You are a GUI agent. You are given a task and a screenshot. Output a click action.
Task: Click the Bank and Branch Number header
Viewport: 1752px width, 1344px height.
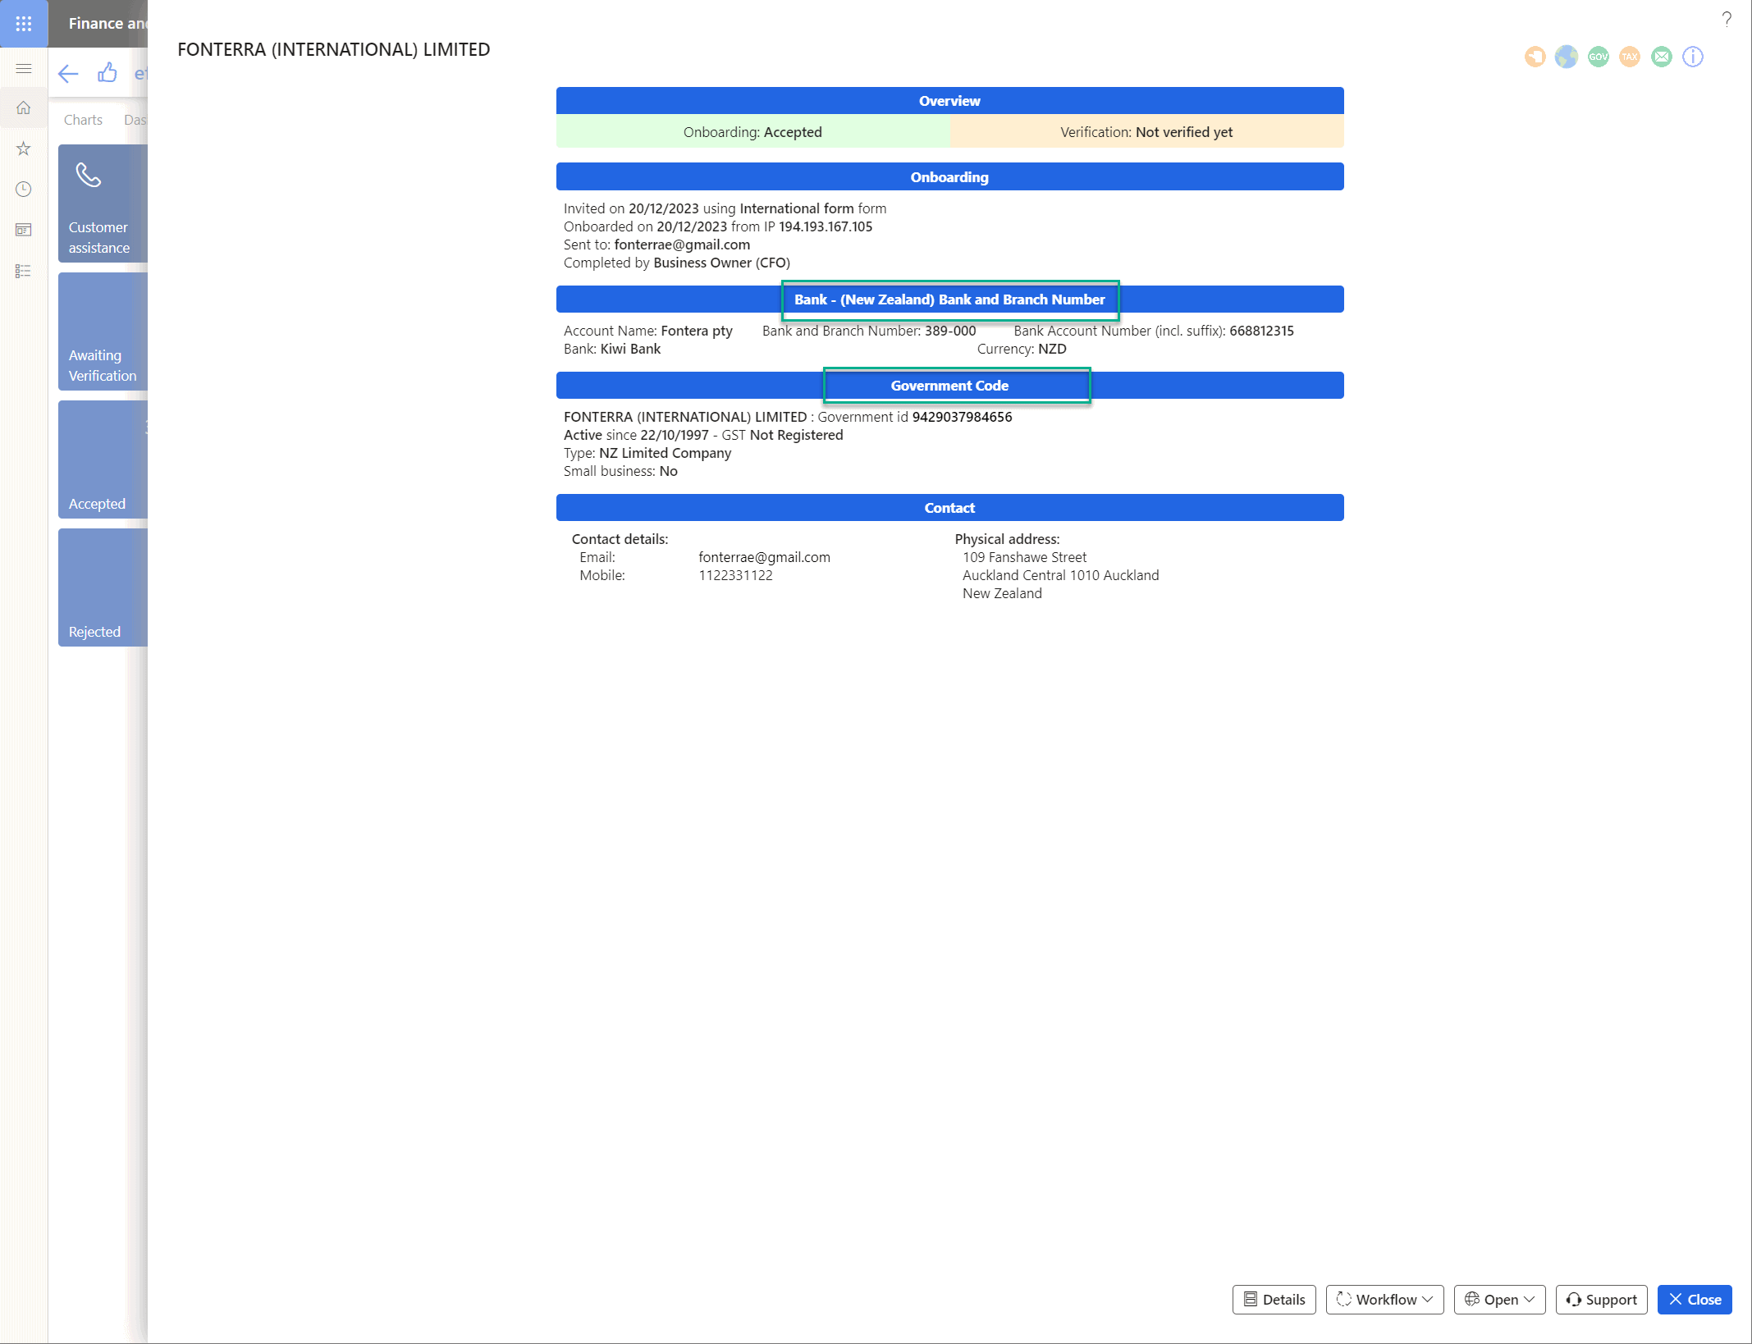[950, 299]
